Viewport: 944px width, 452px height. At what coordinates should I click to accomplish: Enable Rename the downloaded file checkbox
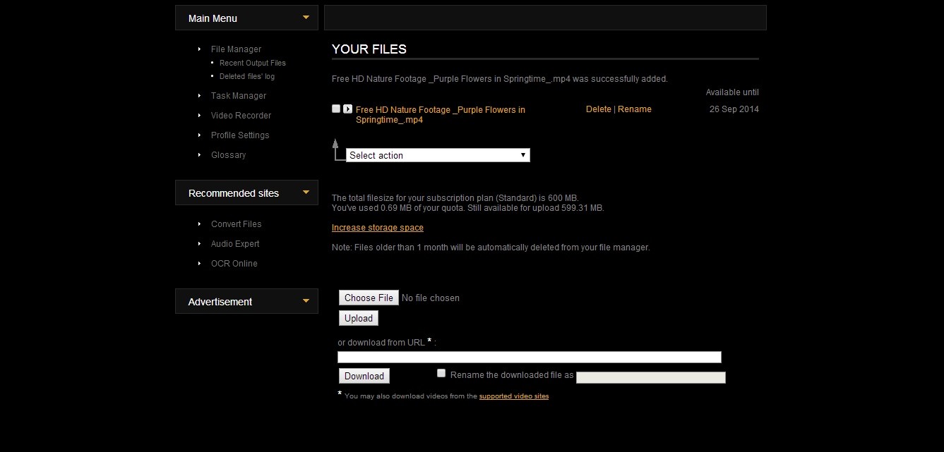tap(441, 373)
